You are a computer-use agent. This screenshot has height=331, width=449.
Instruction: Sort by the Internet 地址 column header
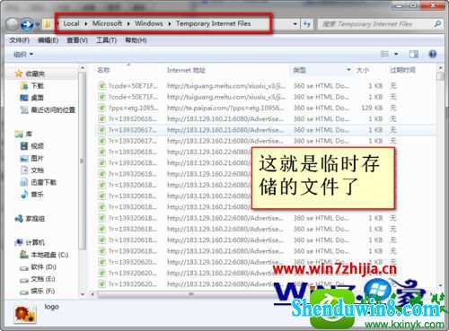pyautogui.click(x=186, y=70)
